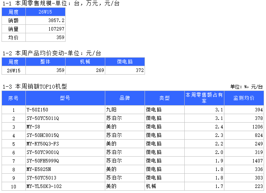Click the 类型 column header
This screenshot has width=266, height=193.
tap(165, 98)
